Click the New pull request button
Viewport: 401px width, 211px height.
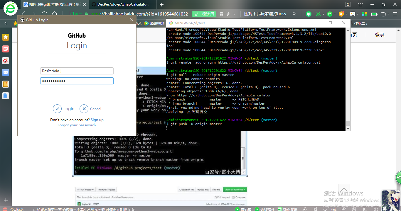(107, 190)
